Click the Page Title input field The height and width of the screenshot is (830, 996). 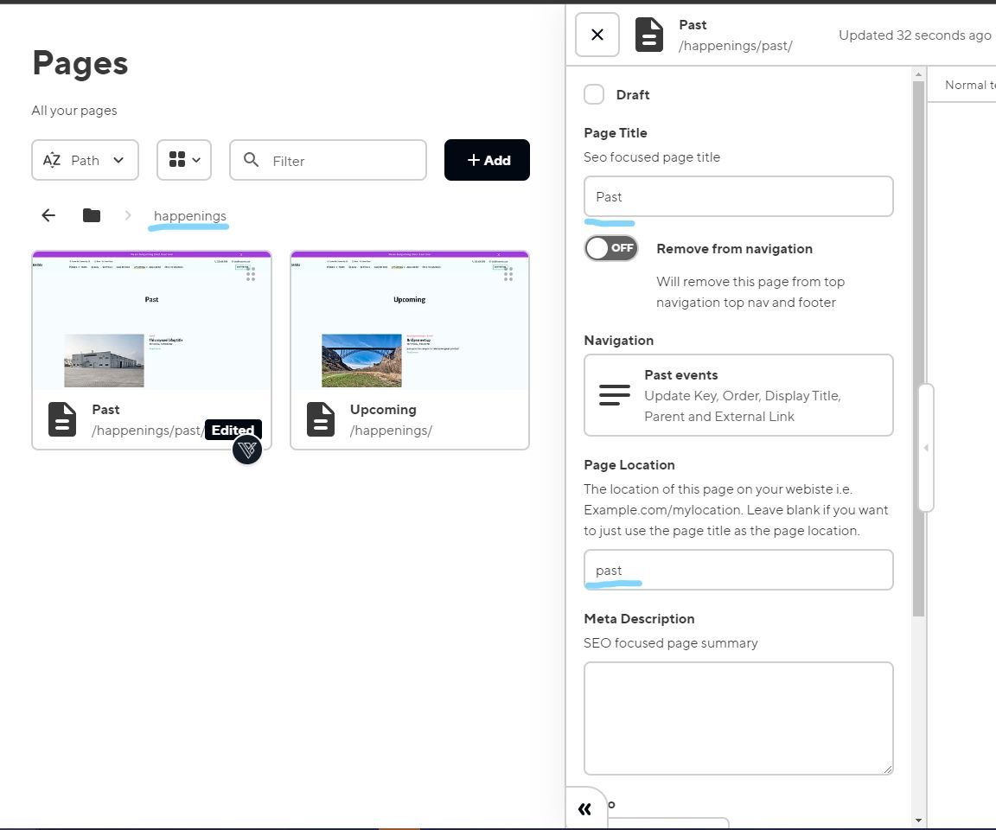tap(738, 196)
